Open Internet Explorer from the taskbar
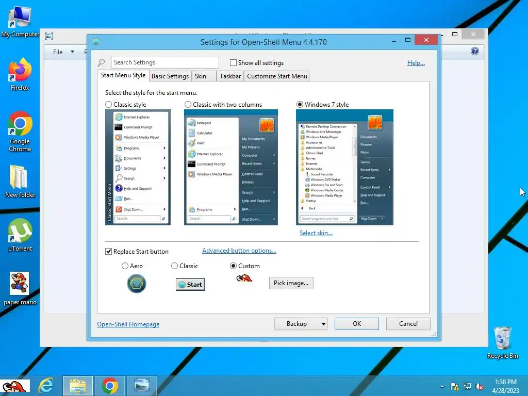Image resolution: width=528 pixels, height=396 pixels. [46, 386]
